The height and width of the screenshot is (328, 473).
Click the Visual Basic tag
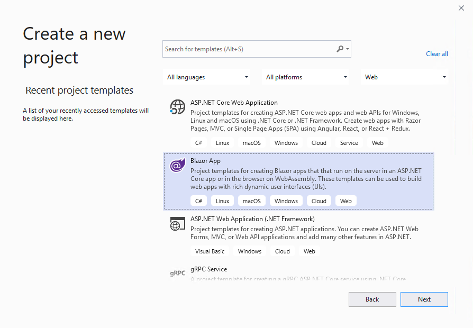click(210, 251)
